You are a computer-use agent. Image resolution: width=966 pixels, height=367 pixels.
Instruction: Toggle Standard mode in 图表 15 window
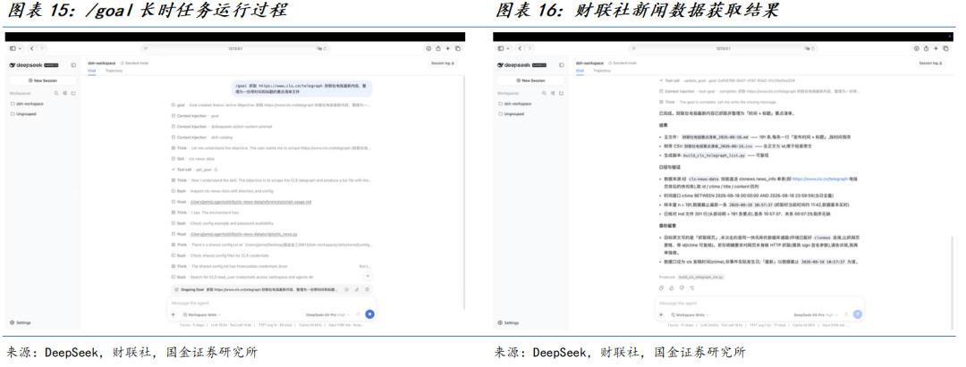(134, 63)
